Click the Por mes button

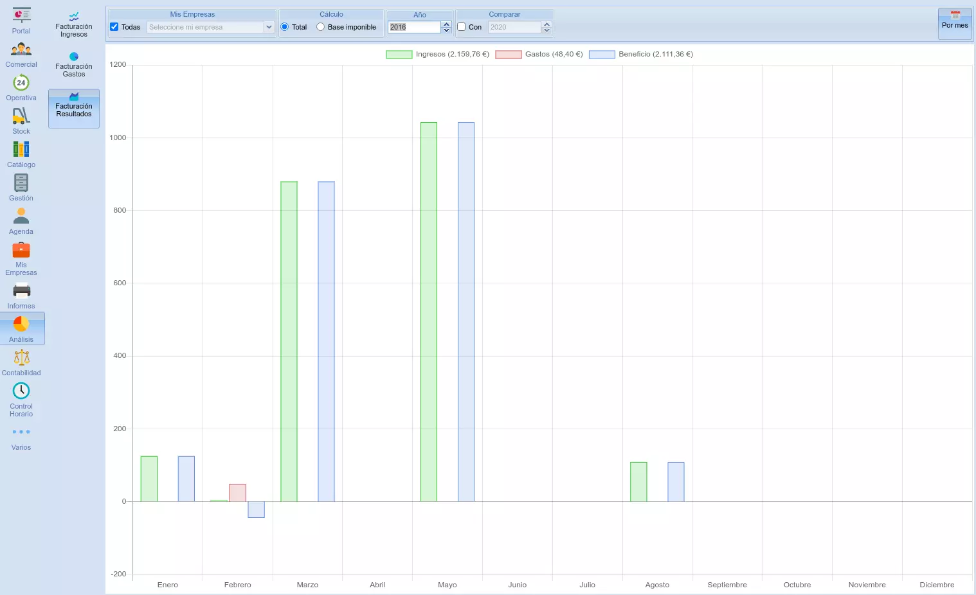pos(955,23)
